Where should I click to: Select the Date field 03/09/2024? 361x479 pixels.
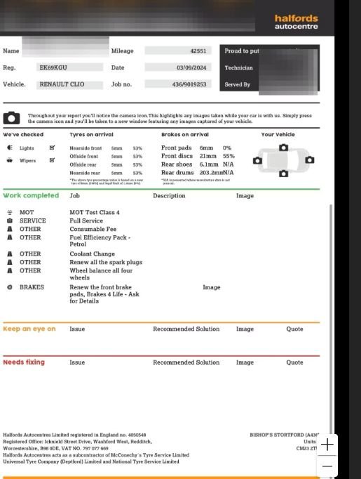tap(178, 67)
